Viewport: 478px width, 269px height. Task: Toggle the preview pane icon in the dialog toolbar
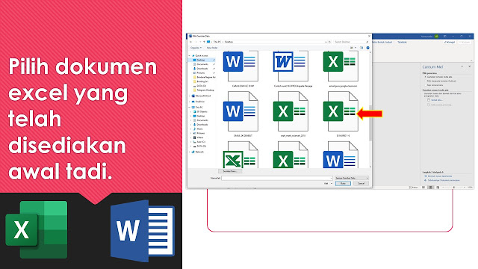click(361, 48)
